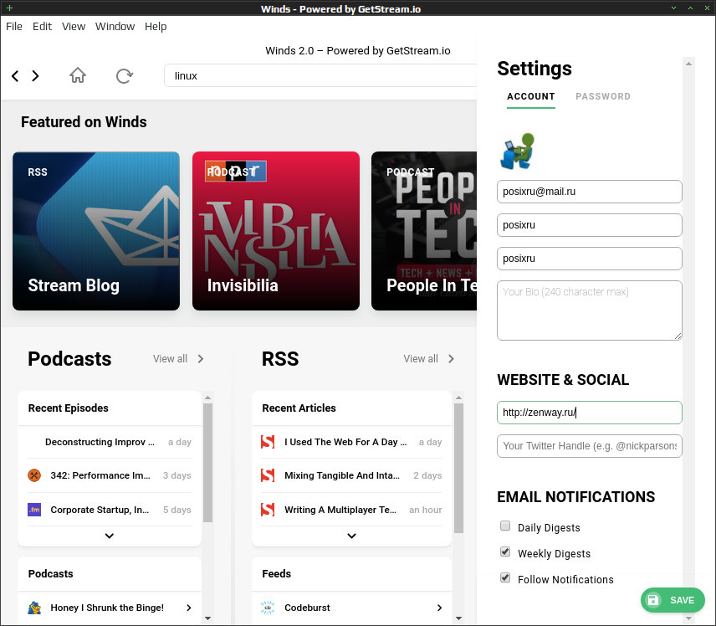Click the Corporate Startup .fm podcast icon
This screenshot has height=626, width=716.
(34, 510)
